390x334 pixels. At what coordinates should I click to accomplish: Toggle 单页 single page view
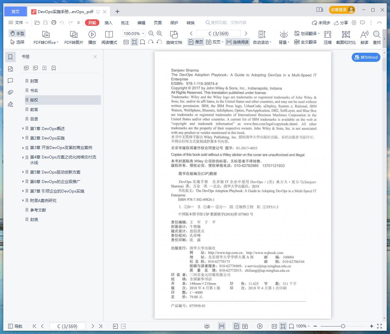196,42
